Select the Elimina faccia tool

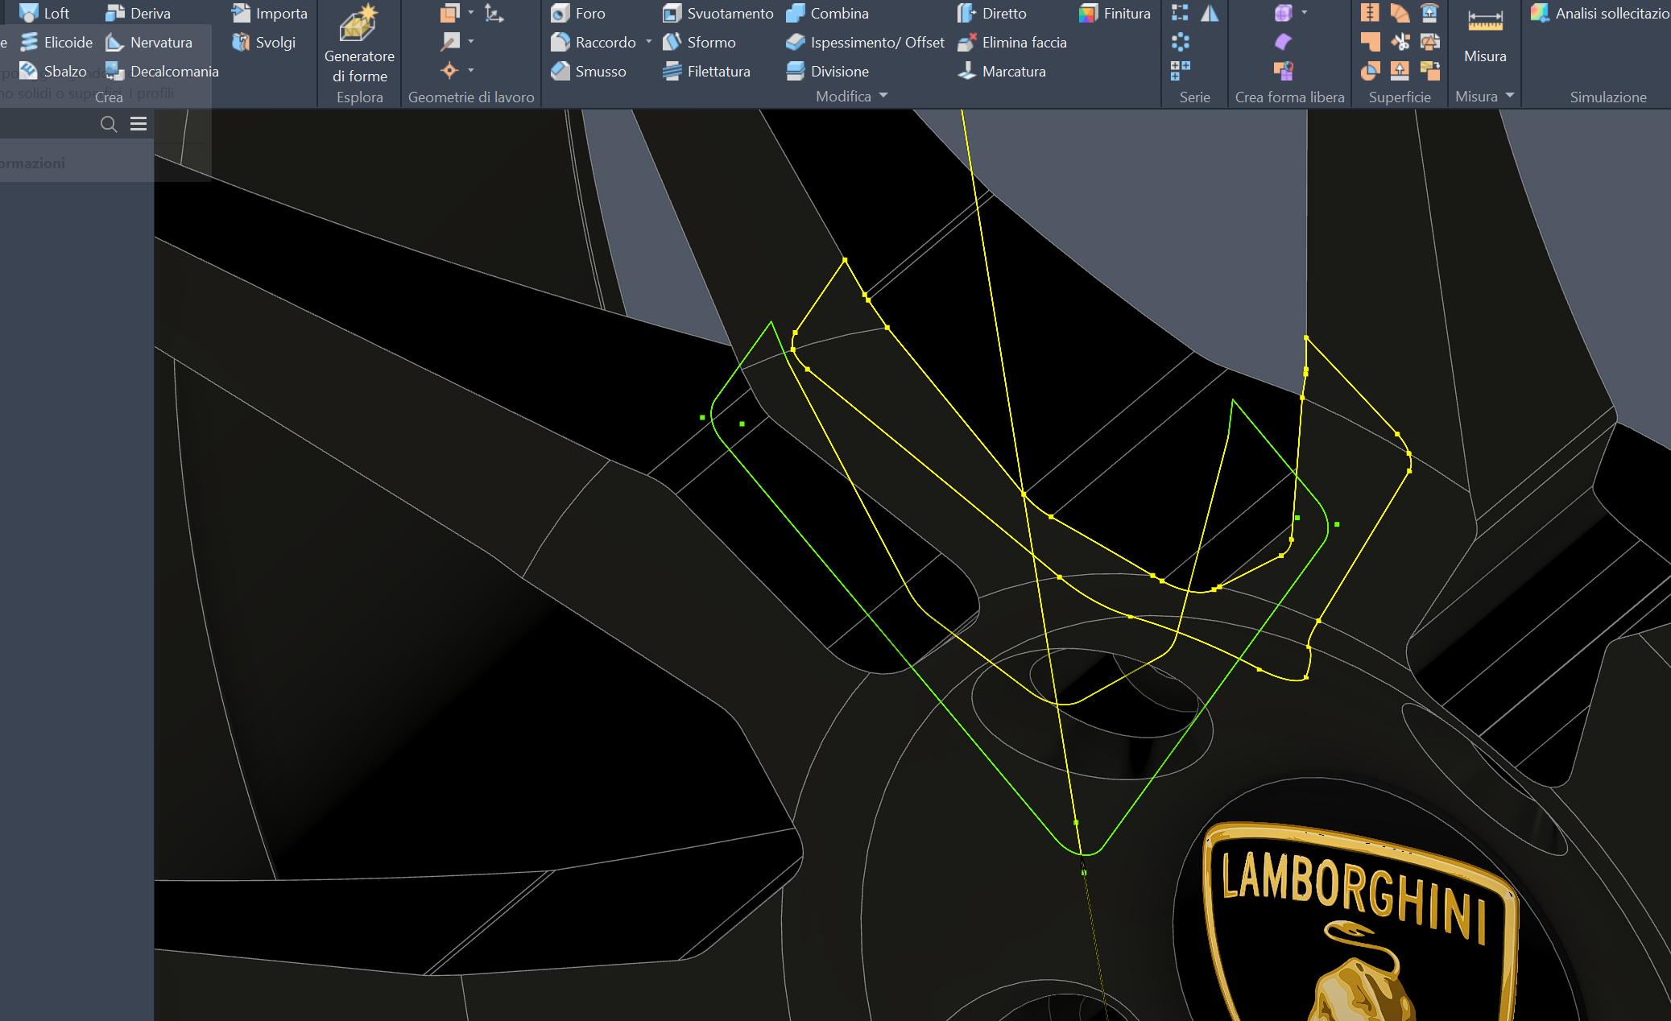(x=1011, y=42)
